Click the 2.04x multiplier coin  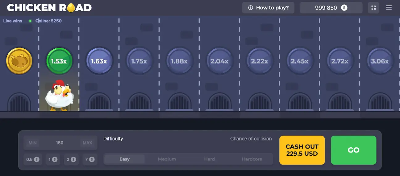point(219,61)
